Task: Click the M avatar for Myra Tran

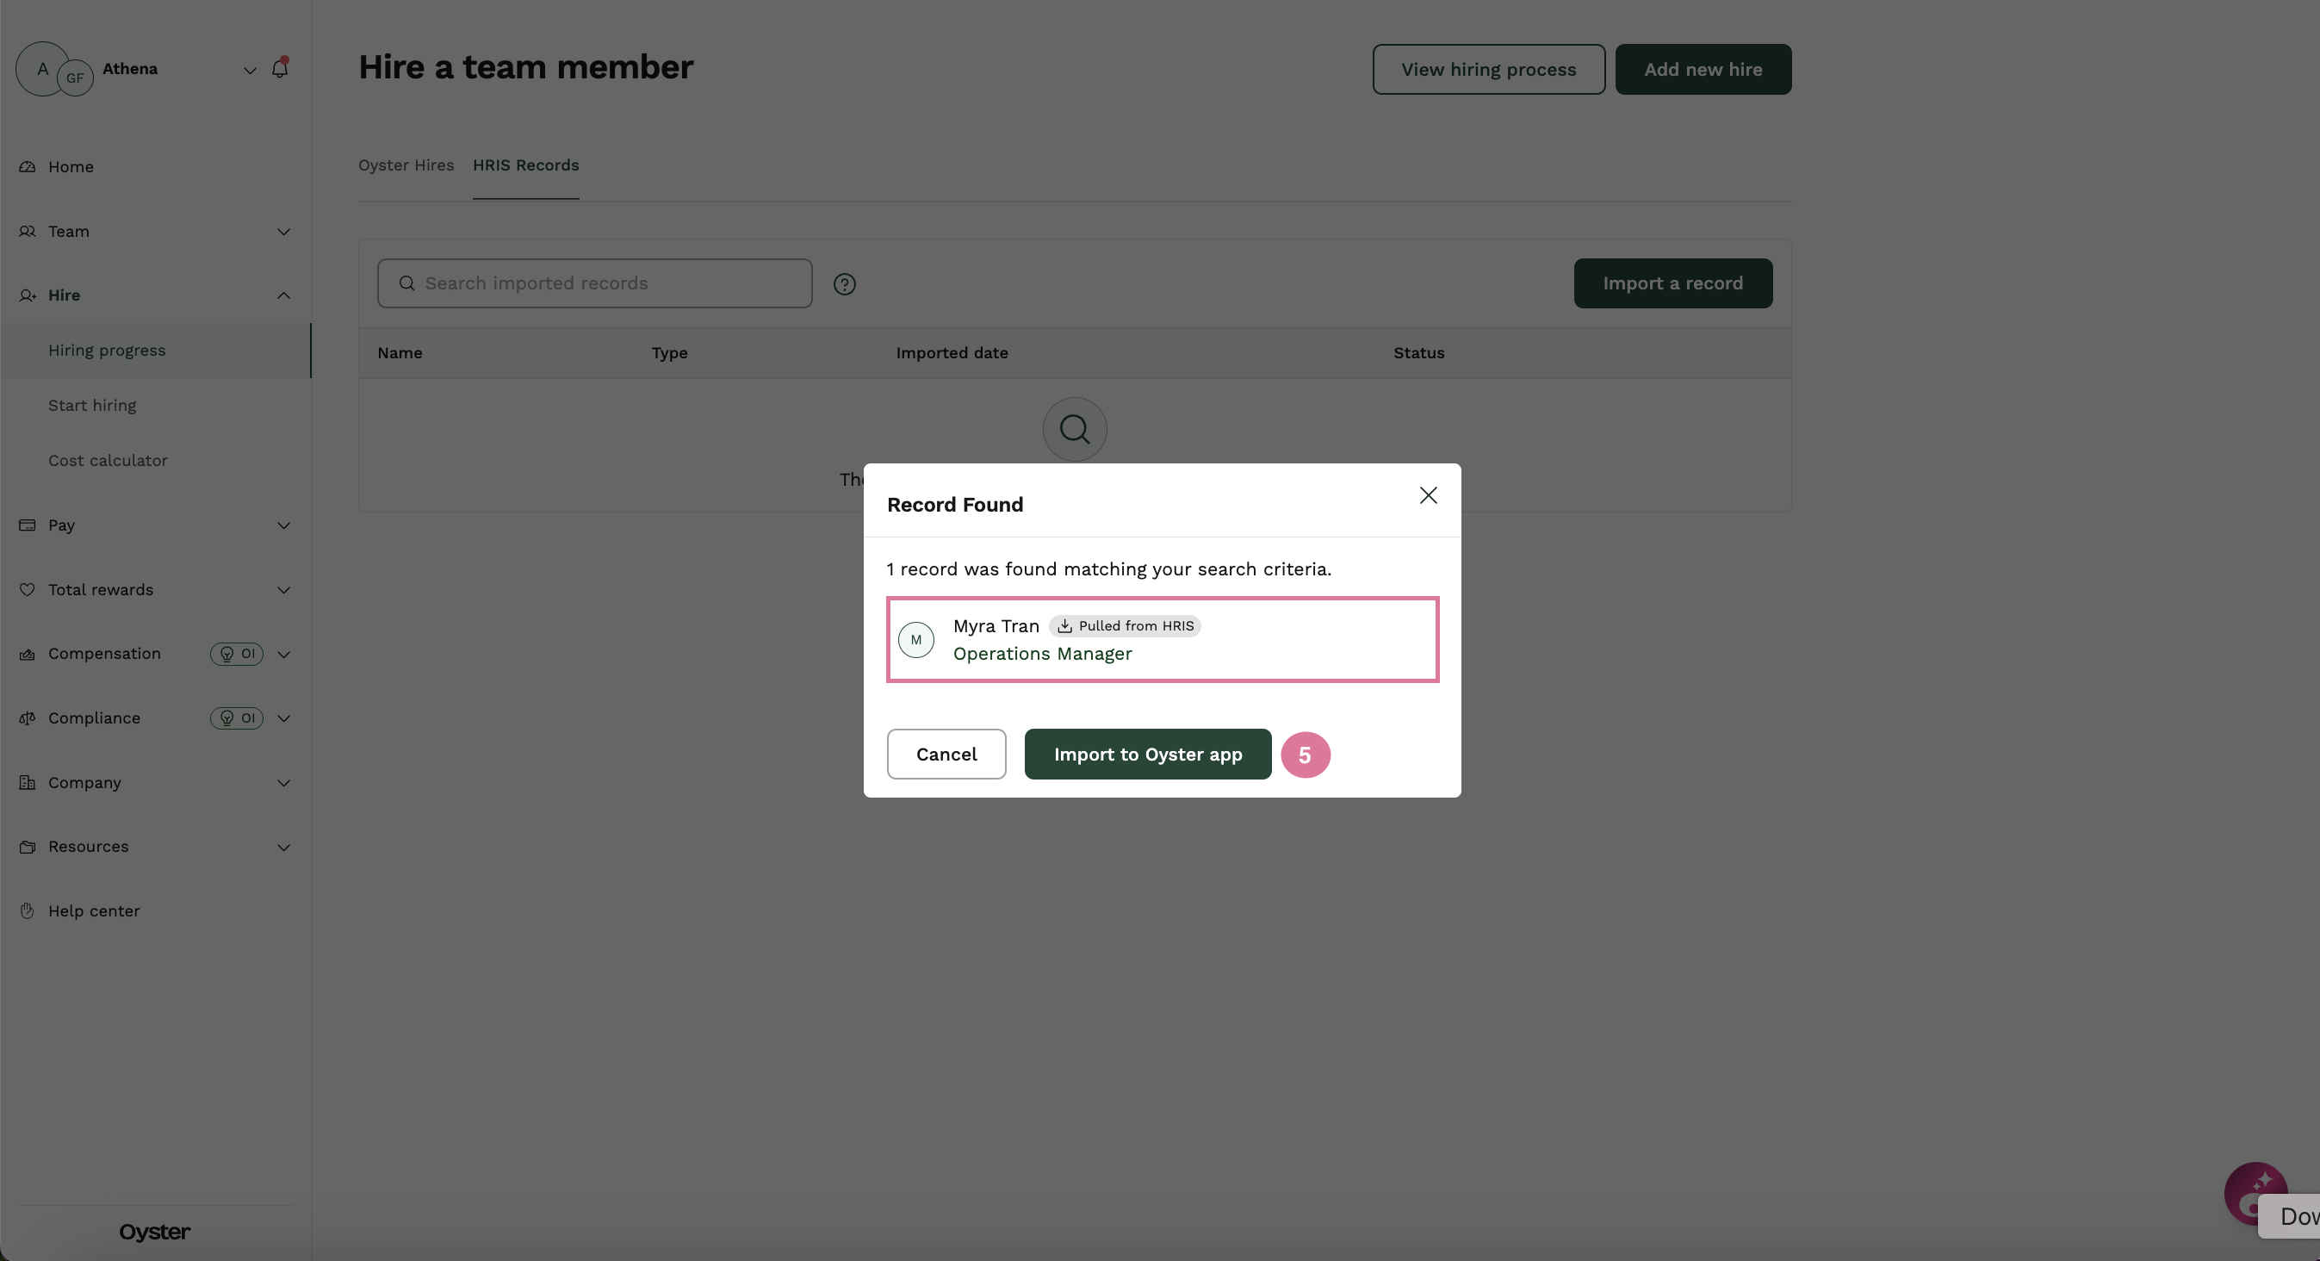Action: pyautogui.click(x=916, y=639)
